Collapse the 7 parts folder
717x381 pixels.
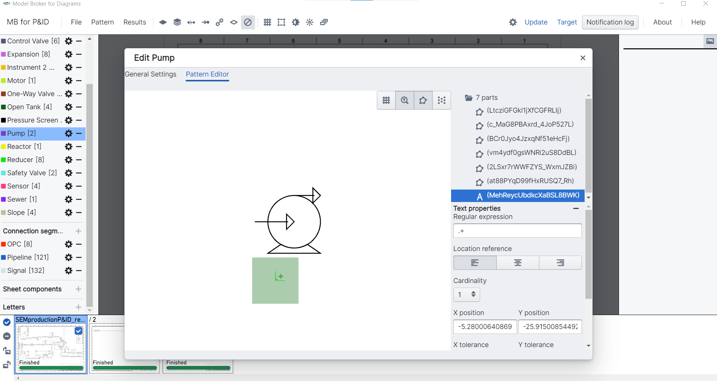coord(469,98)
